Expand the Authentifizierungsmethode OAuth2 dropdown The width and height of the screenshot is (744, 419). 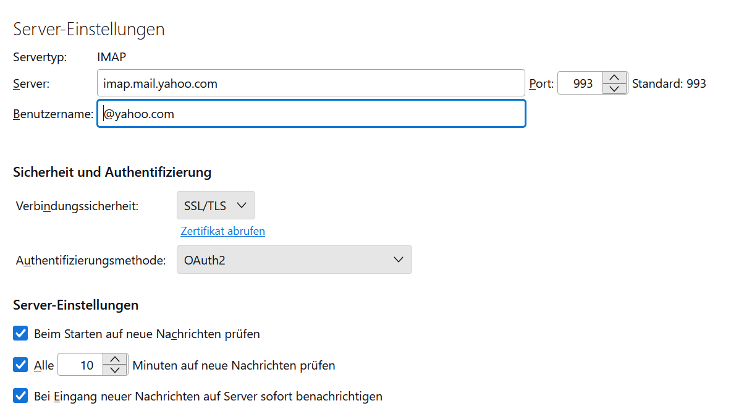(x=294, y=260)
